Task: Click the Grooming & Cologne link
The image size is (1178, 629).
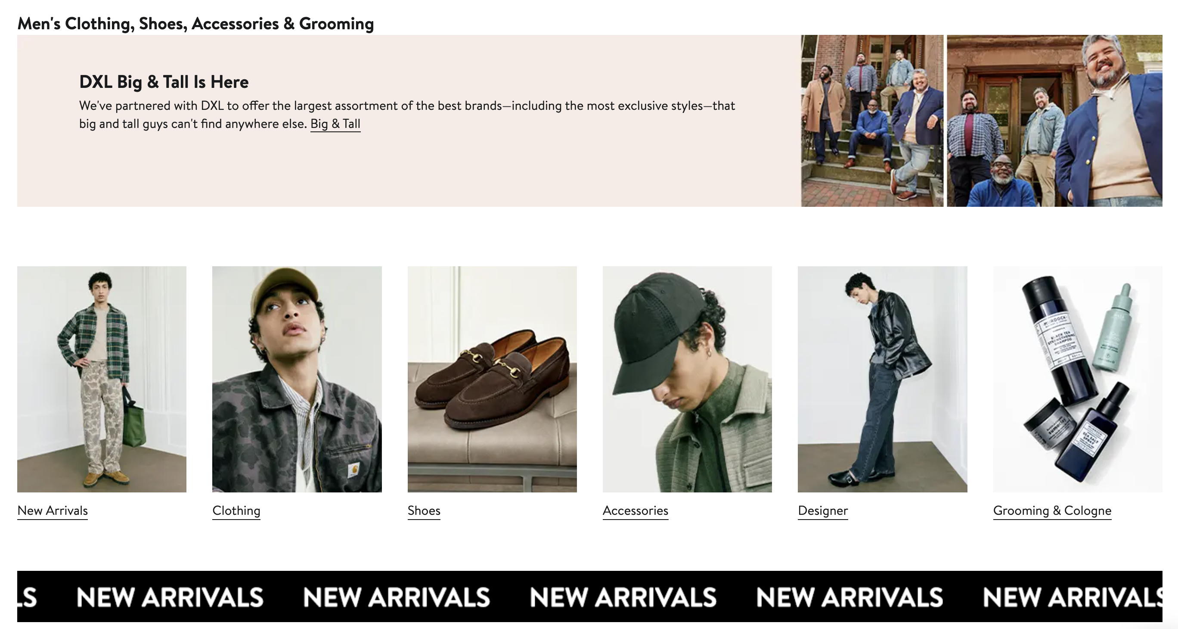Action: pos(1052,511)
